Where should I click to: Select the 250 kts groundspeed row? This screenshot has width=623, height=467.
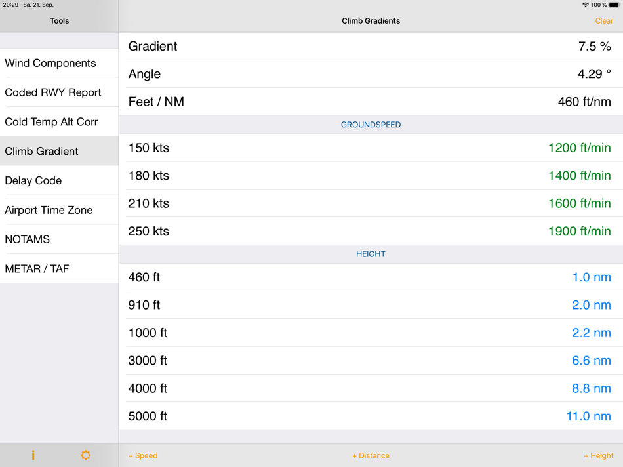[x=371, y=231]
